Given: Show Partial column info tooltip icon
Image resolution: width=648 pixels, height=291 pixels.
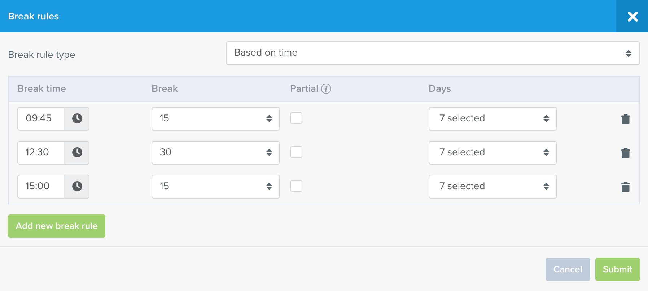Looking at the screenshot, I should [x=326, y=89].
